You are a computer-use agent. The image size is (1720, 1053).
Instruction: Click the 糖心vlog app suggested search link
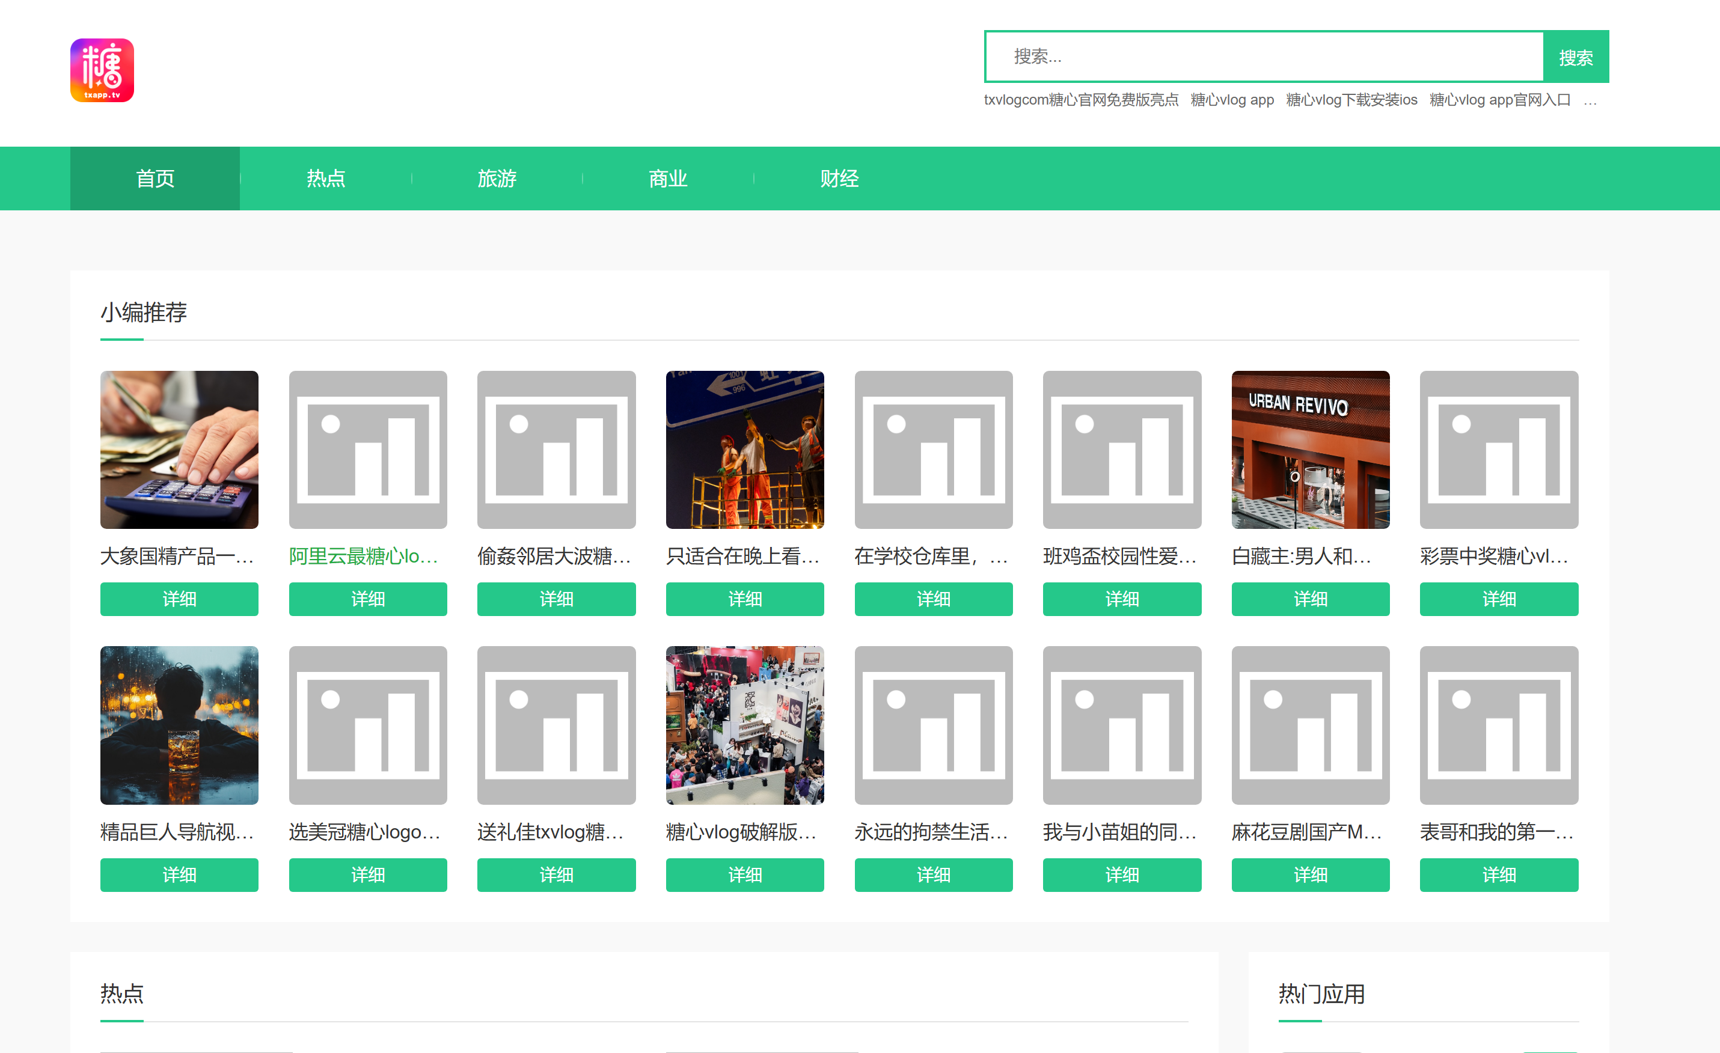pos(1232,100)
